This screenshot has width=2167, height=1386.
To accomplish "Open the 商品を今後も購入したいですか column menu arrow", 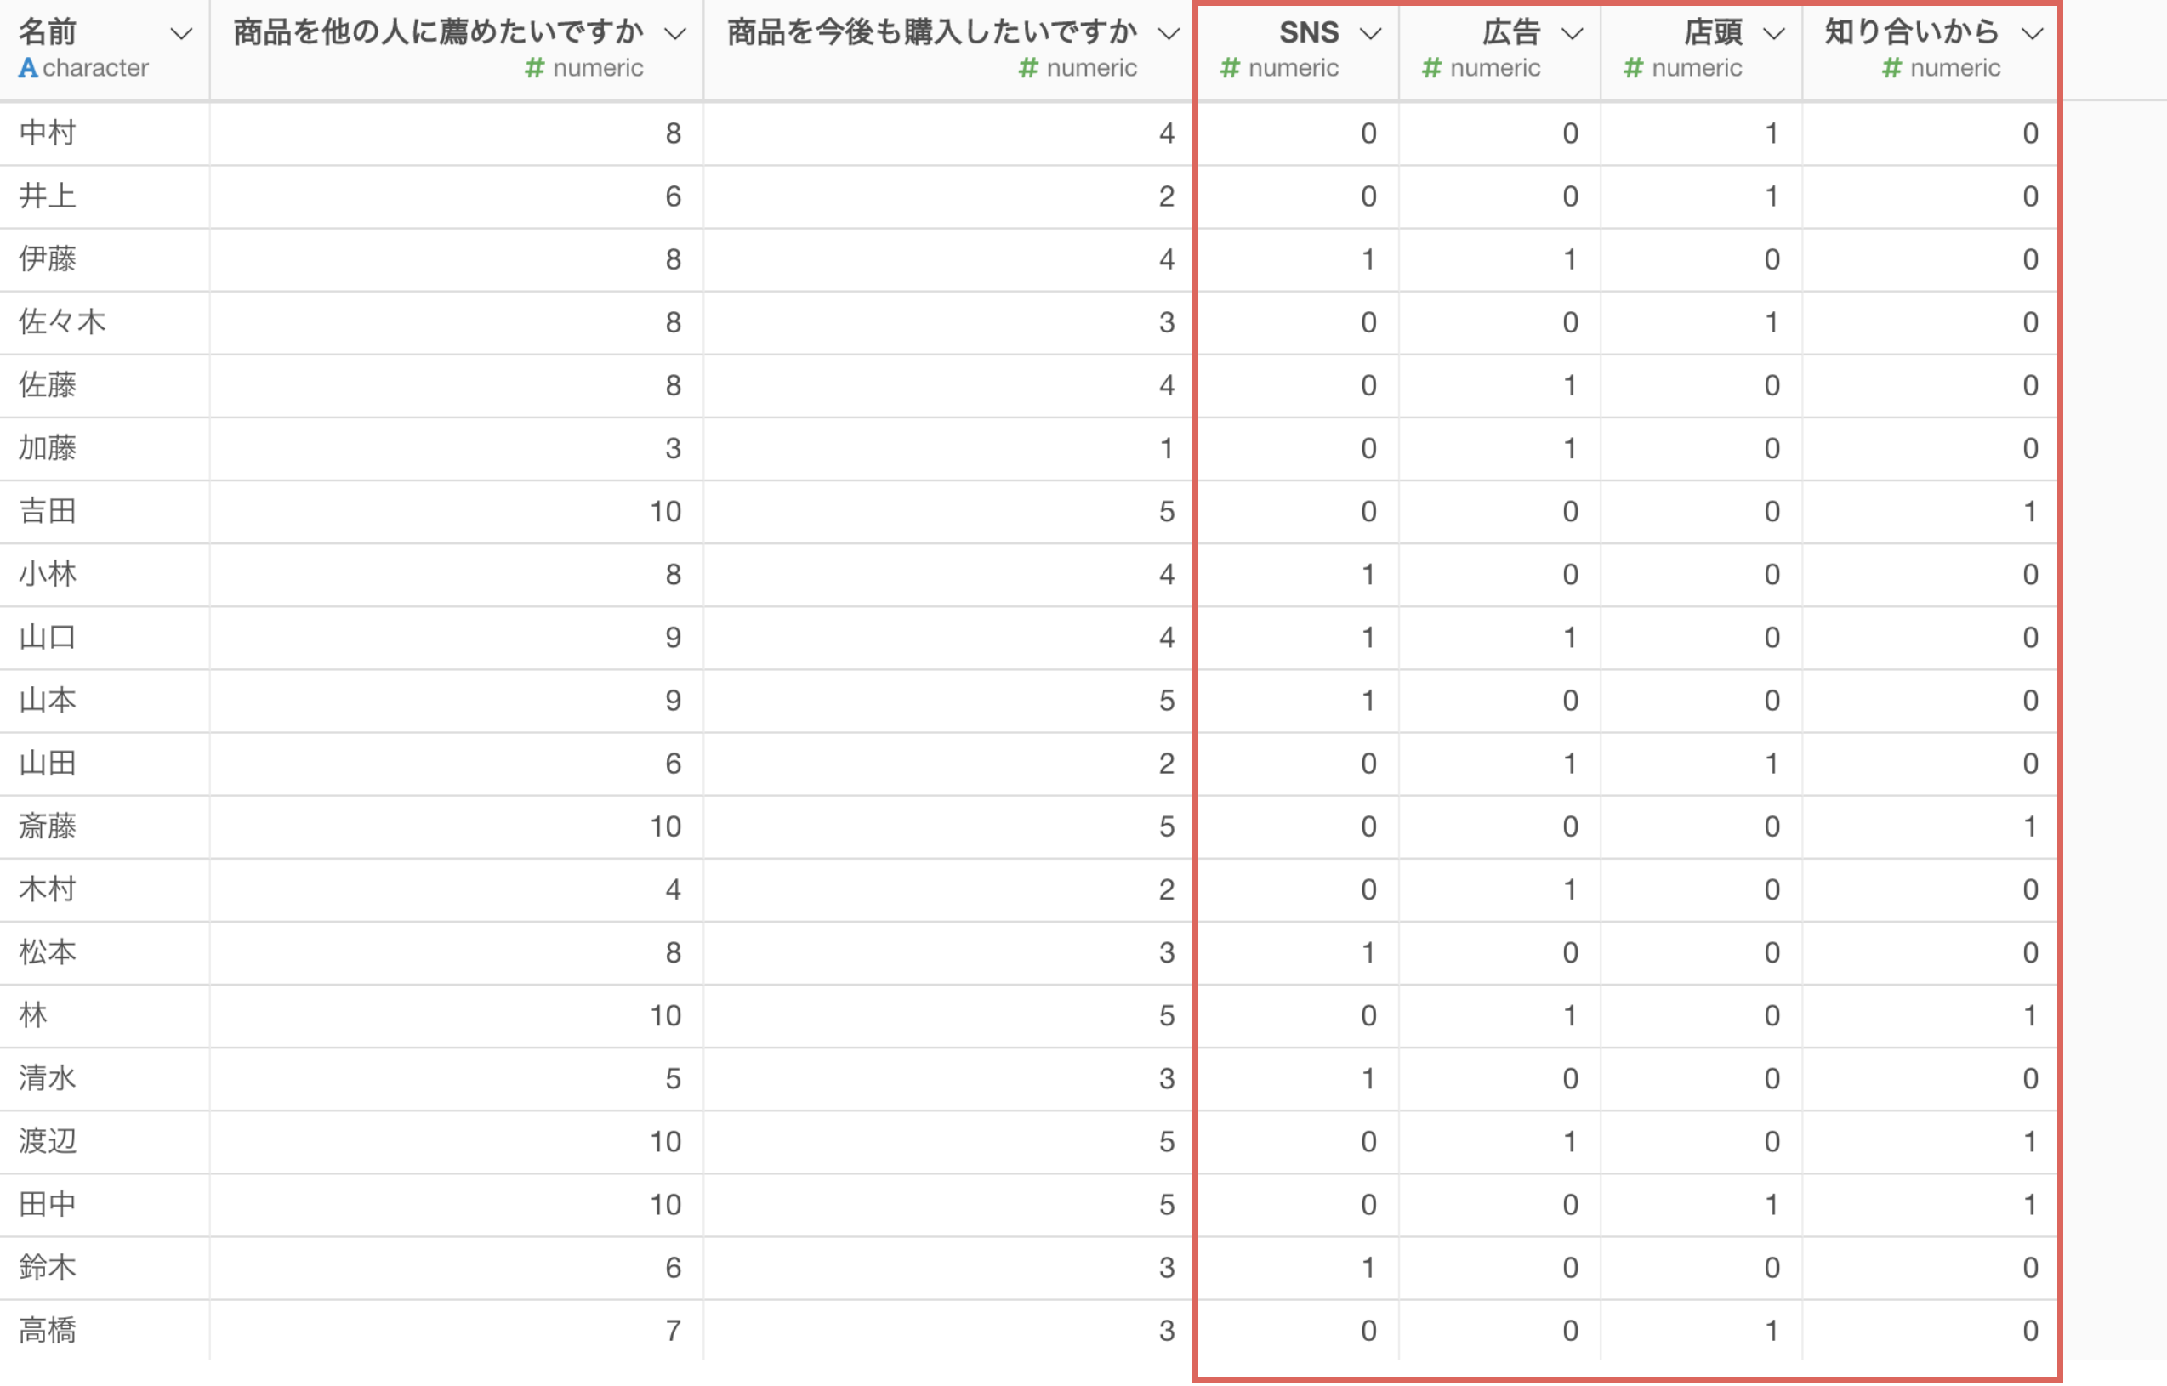I will pos(1168,34).
